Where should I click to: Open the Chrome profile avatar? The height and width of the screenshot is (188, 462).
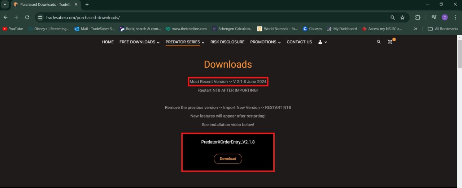[445, 17]
